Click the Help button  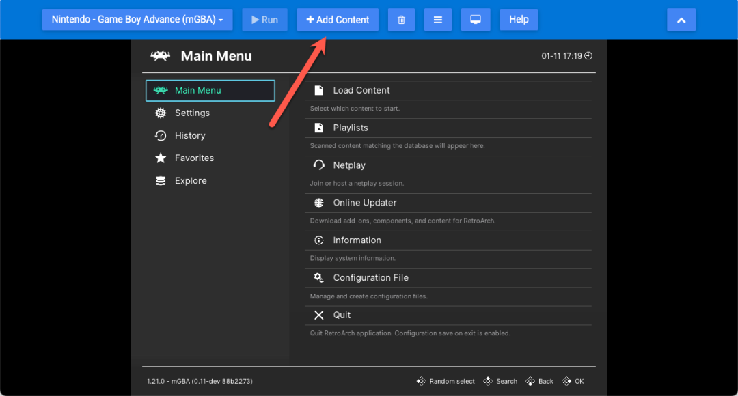519,20
